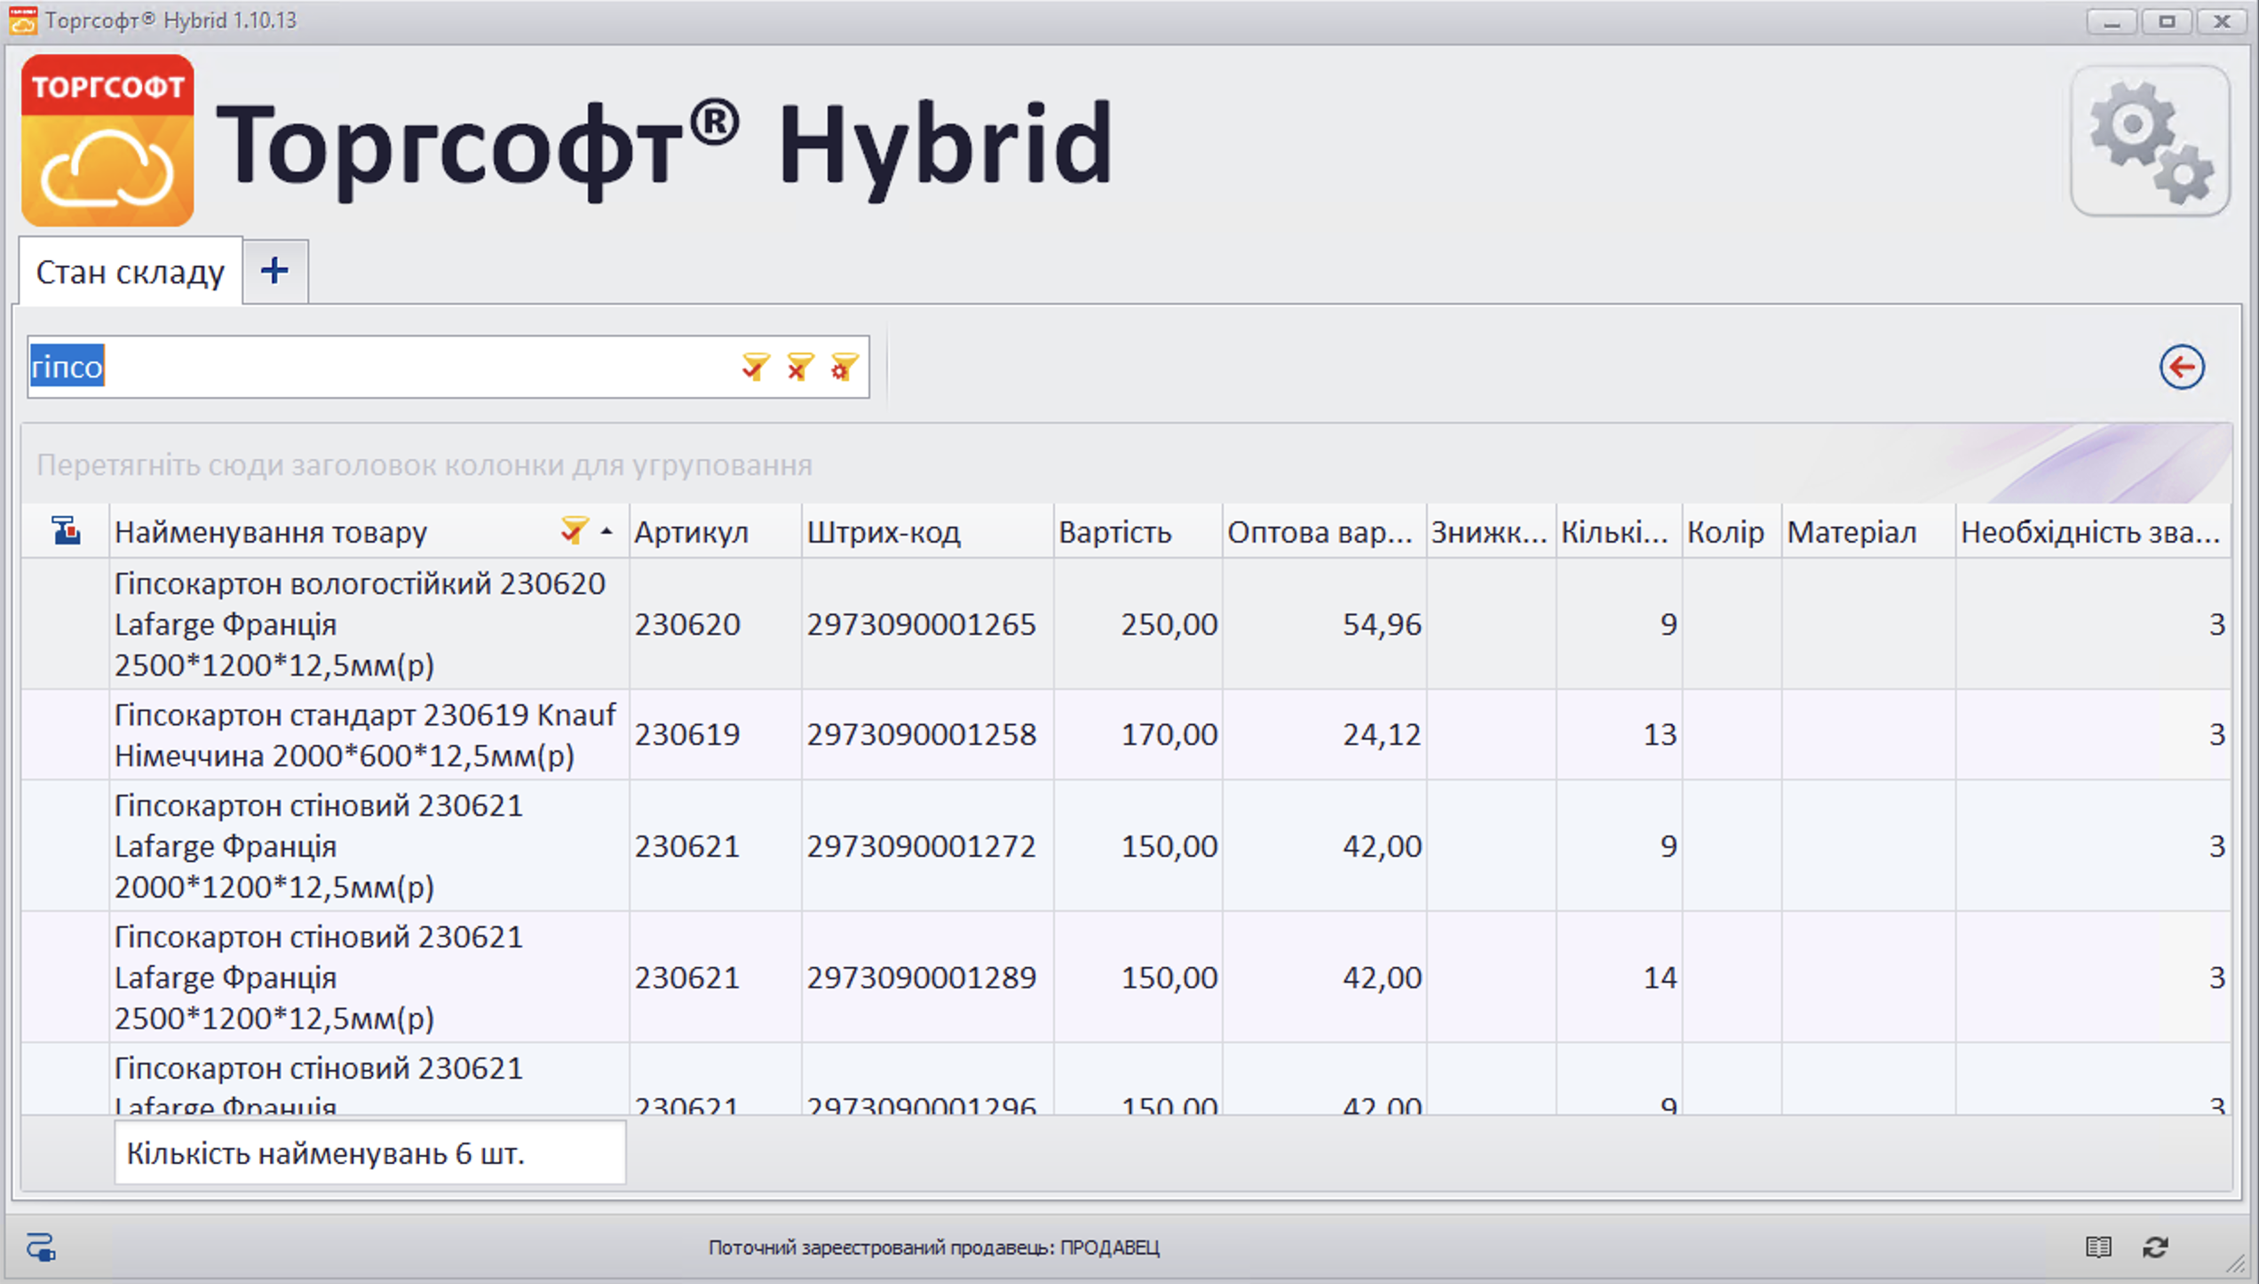
Task: Apply filter with checkmark funnel icon
Action: [x=755, y=367]
